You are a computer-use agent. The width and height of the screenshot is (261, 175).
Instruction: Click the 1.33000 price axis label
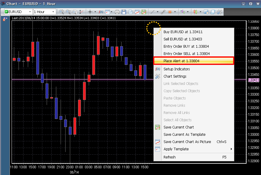point(253,135)
